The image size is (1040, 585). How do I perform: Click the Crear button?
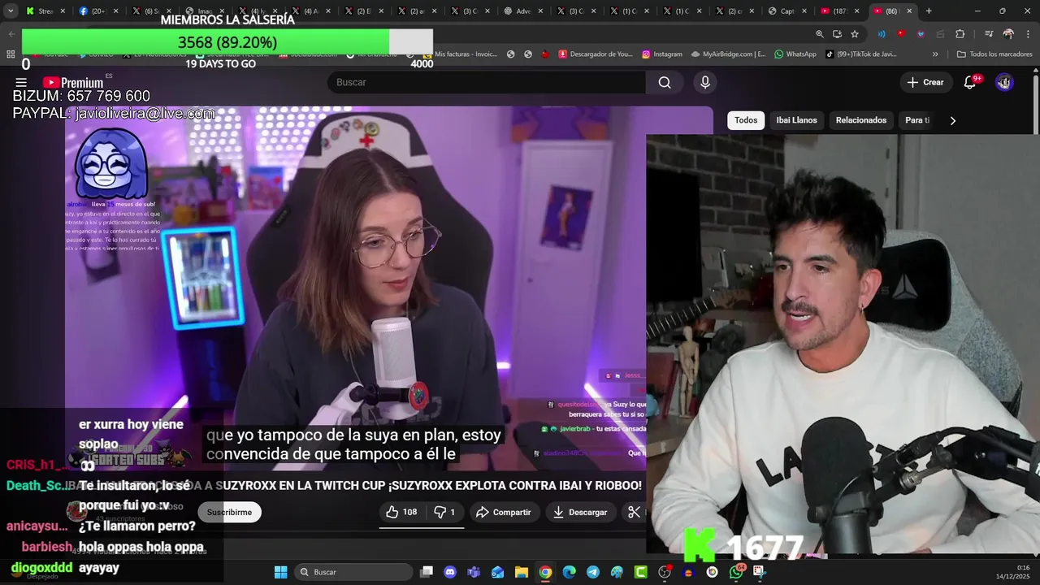(925, 82)
